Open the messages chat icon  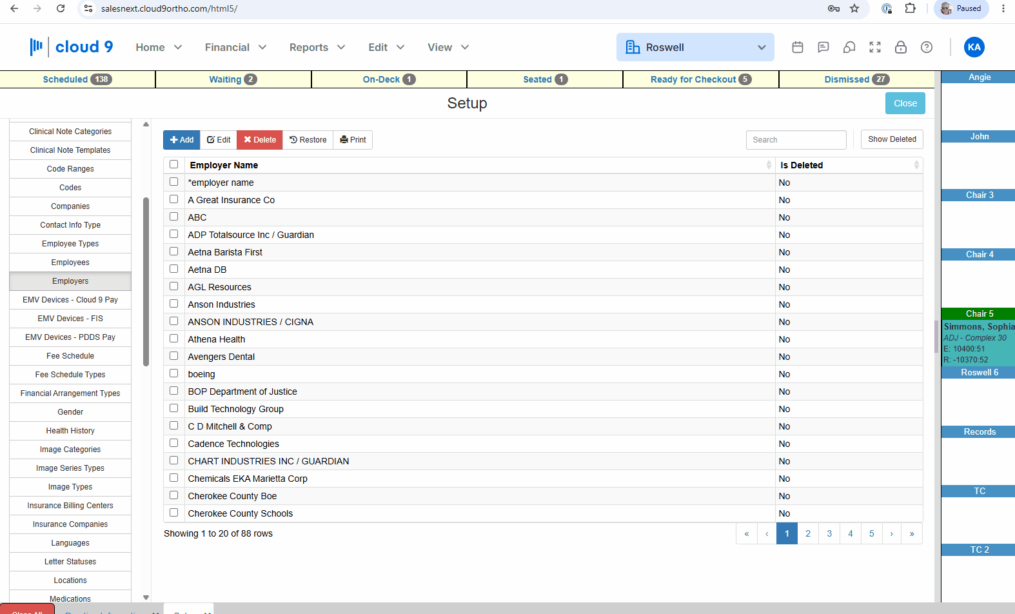pos(823,47)
